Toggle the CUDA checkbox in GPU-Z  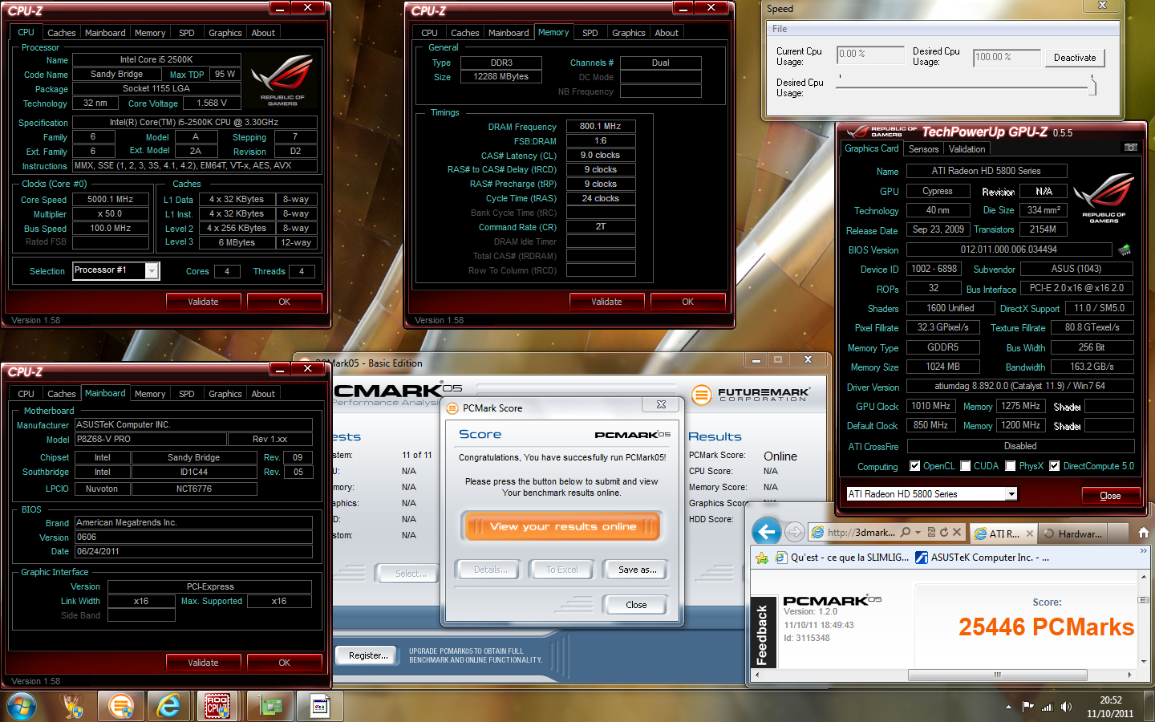[x=966, y=466]
